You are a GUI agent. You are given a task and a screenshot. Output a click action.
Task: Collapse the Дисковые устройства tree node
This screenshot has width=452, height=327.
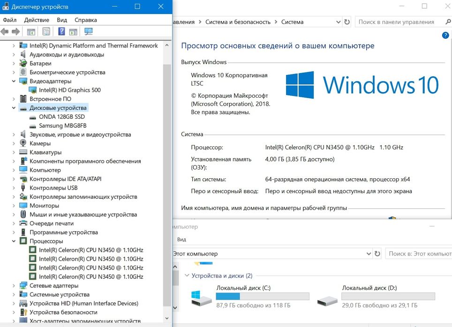click(14, 108)
